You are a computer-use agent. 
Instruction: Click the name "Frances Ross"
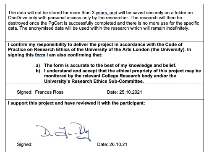point(49,92)
